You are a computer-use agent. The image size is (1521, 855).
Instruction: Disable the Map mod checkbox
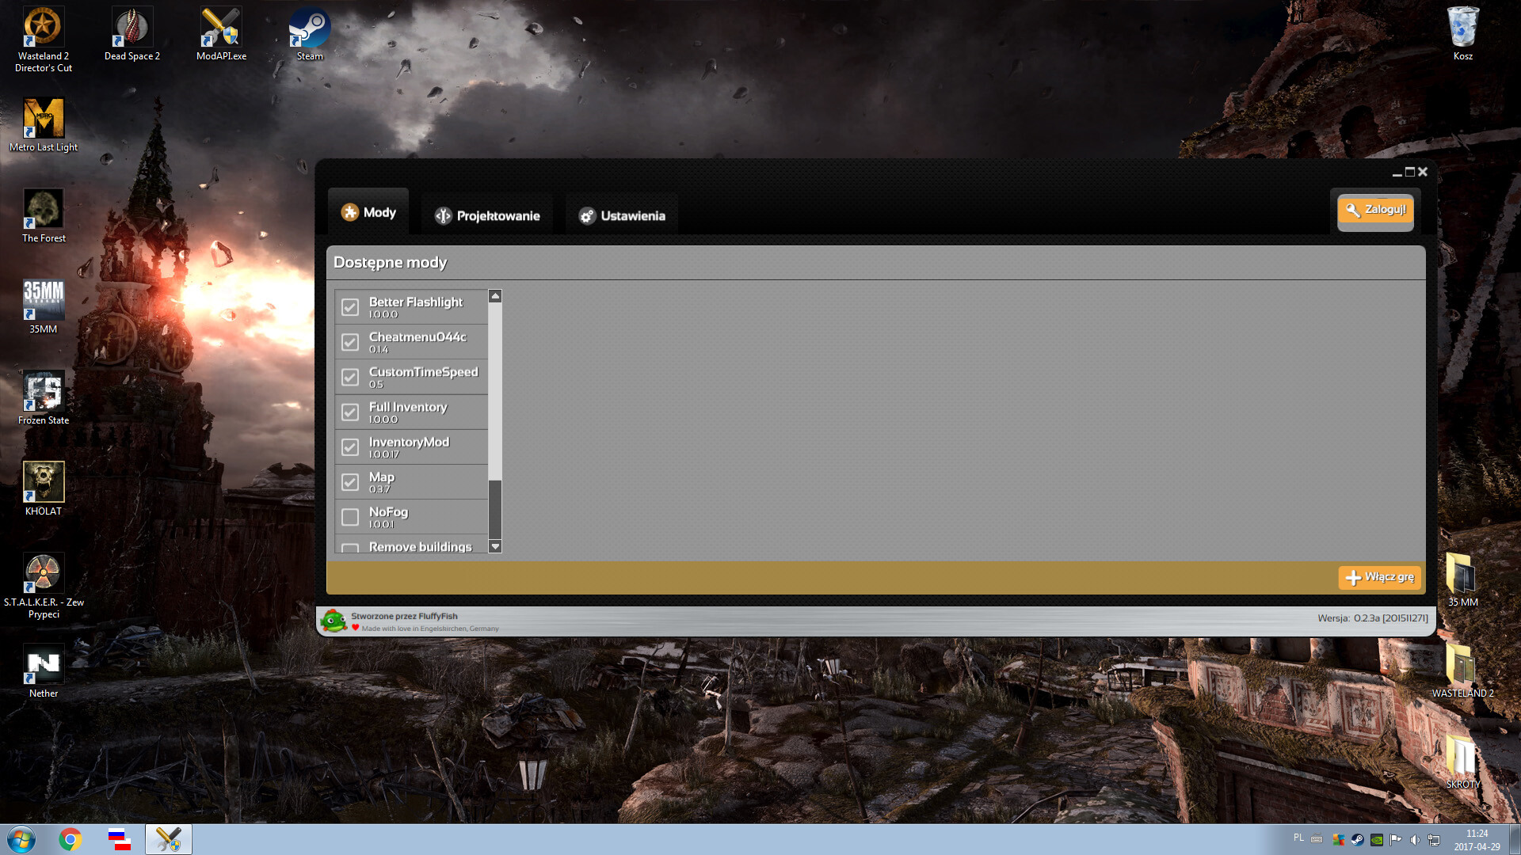(350, 482)
